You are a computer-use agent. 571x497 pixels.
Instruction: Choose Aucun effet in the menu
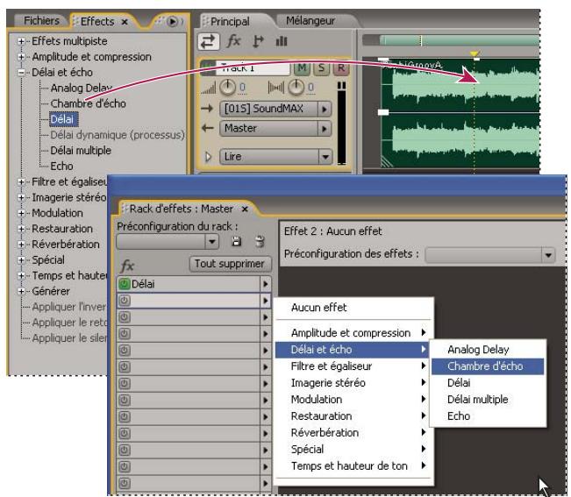[318, 308]
